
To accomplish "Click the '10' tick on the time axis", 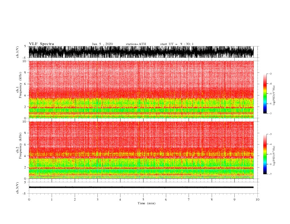I will (257, 199).
